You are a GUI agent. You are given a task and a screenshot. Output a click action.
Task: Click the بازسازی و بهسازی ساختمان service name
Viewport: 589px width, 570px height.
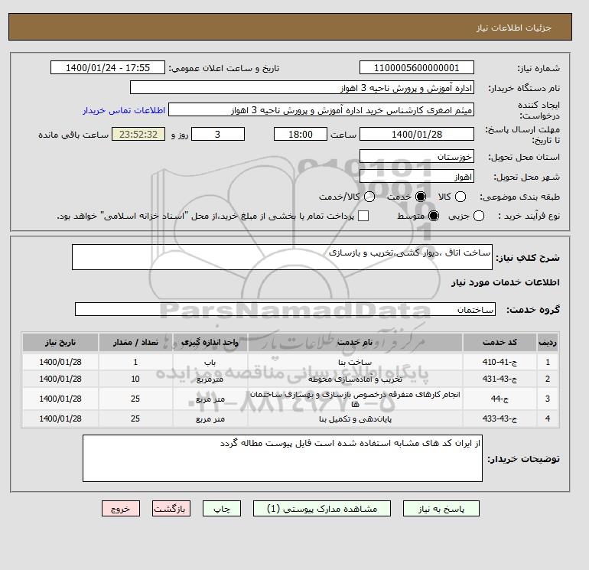[x=355, y=399]
